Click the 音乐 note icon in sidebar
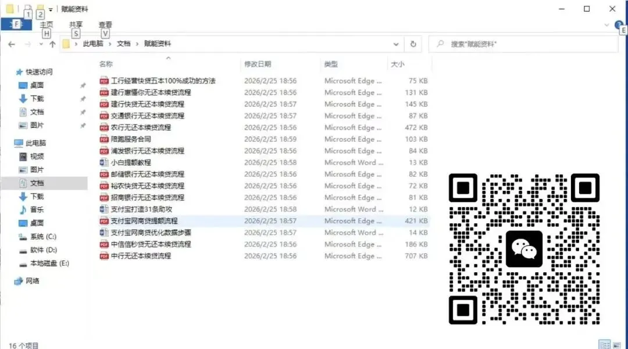The image size is (628, 349). point(23,210)
